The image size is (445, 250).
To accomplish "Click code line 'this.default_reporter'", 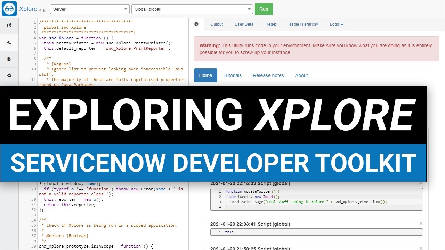I will [107, 48].
